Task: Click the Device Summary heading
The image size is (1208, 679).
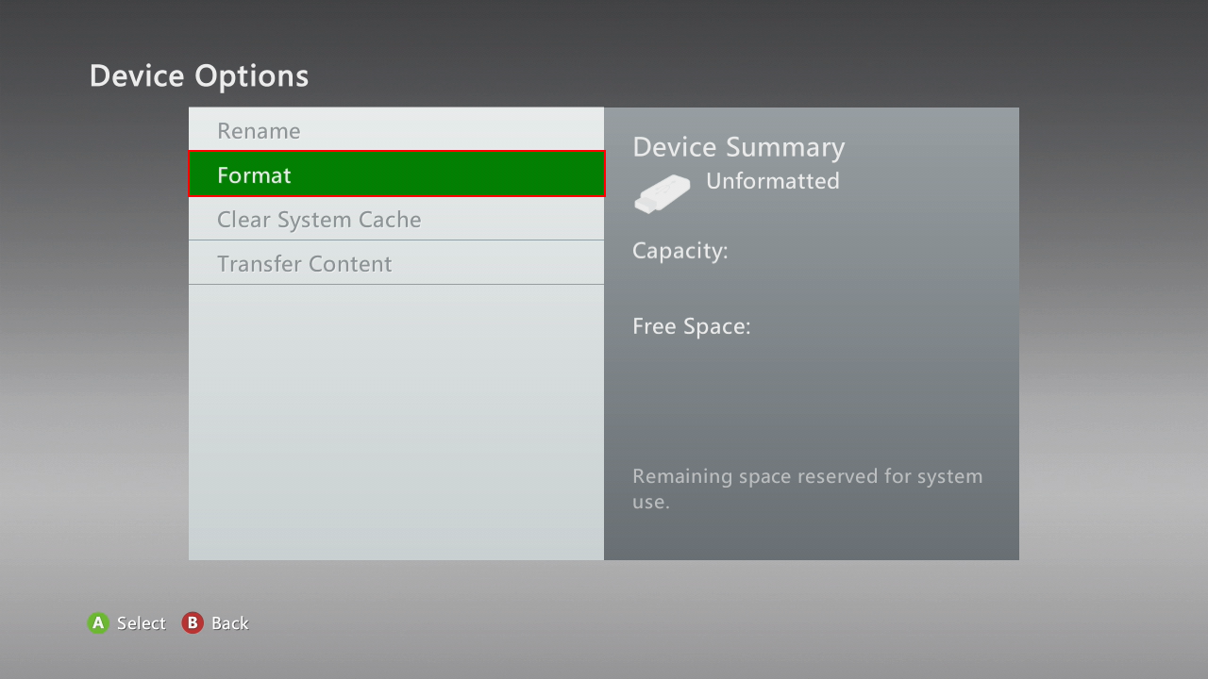Action: coord(739,147)
